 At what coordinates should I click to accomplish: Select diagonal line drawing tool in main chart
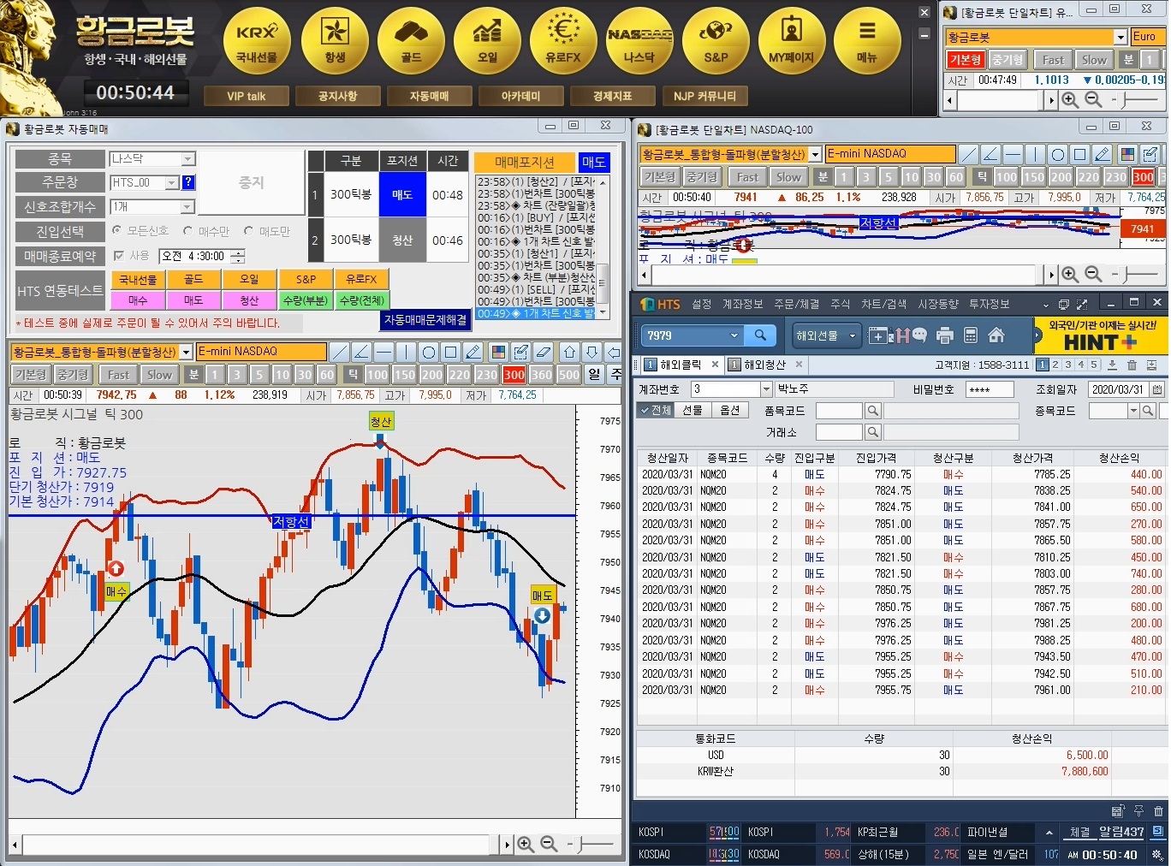(340, 353)
